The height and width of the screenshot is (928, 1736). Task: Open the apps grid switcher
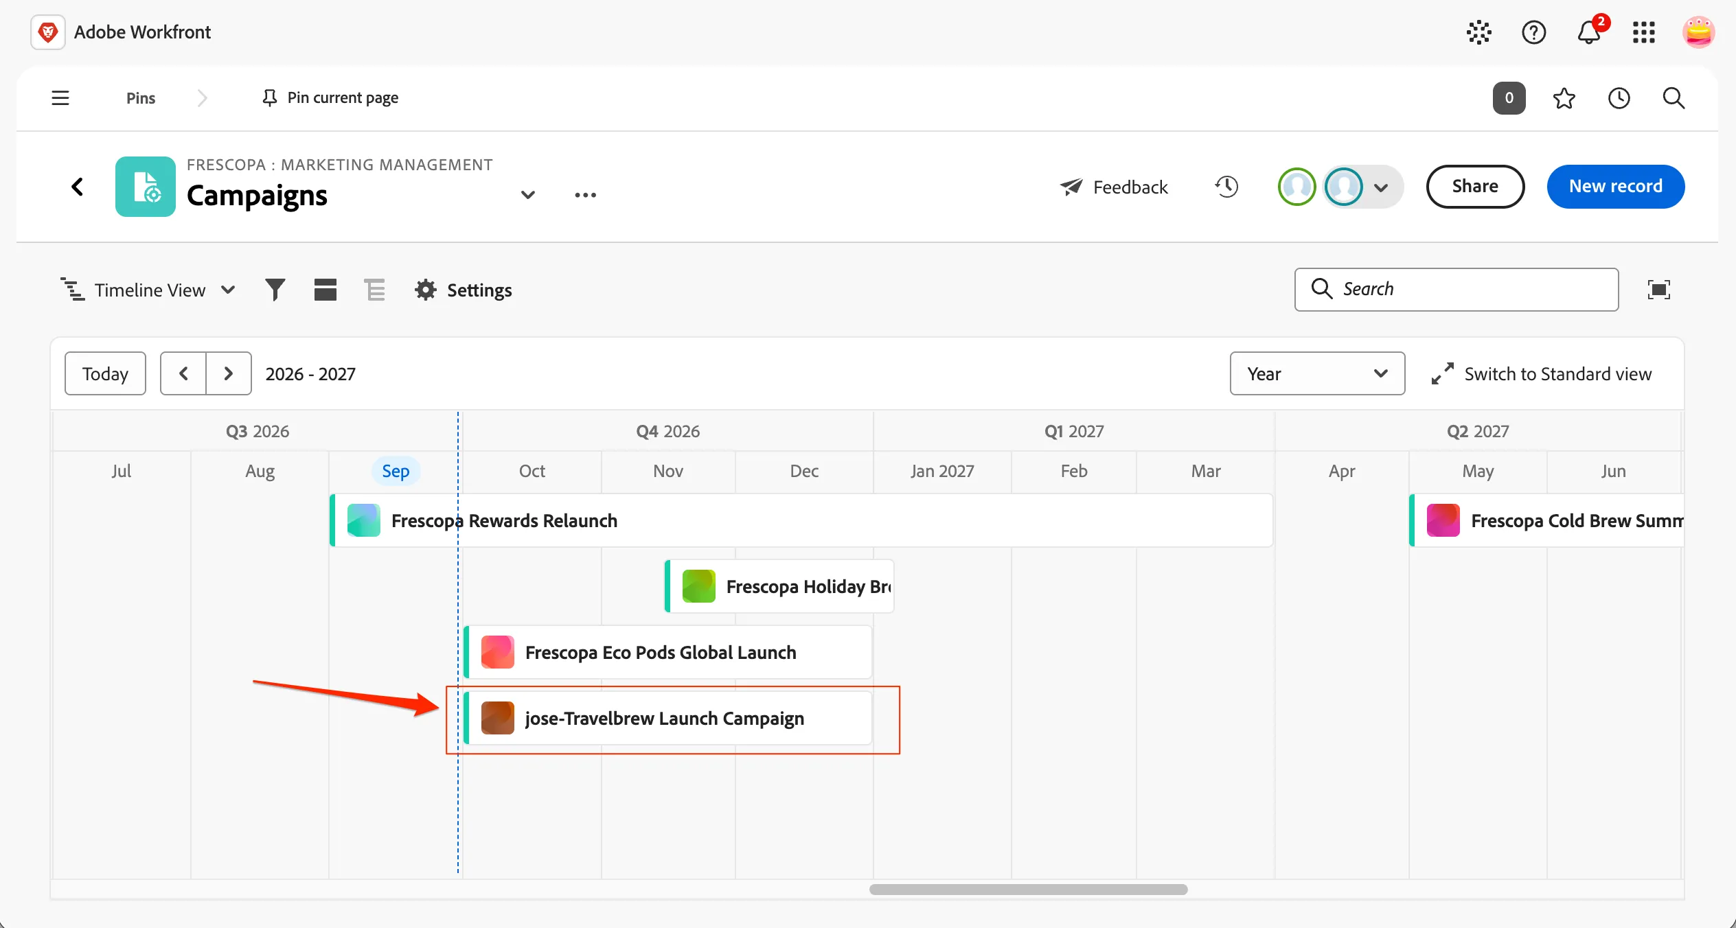coord(1644,32)
